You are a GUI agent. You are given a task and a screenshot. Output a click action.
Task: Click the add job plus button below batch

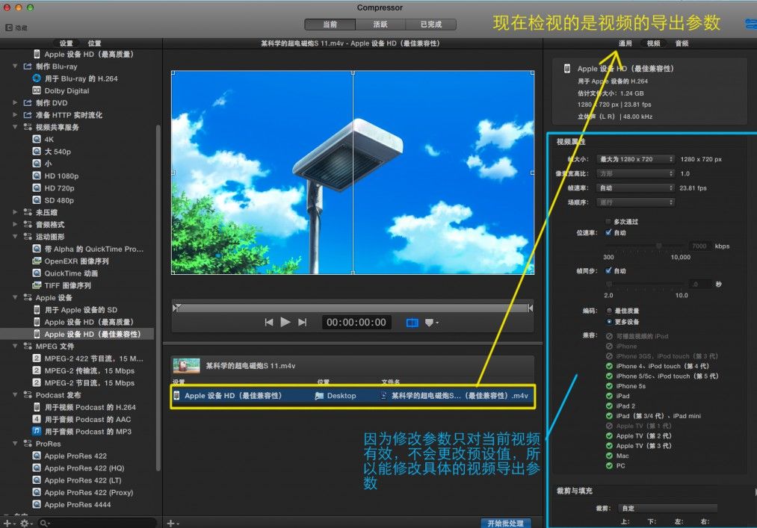pos(173,524)
